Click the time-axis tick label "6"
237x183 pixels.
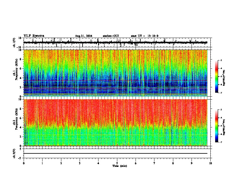136,163
